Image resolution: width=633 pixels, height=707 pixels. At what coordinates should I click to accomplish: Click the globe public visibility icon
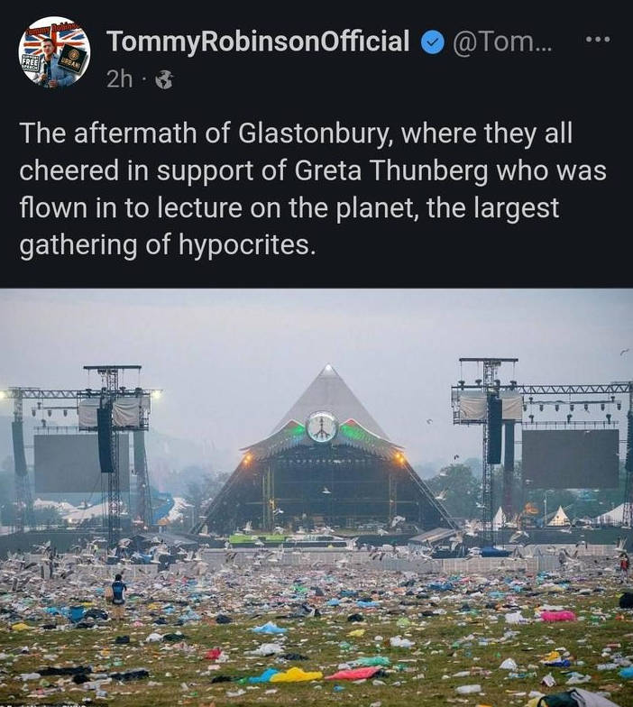pos(164,80)
